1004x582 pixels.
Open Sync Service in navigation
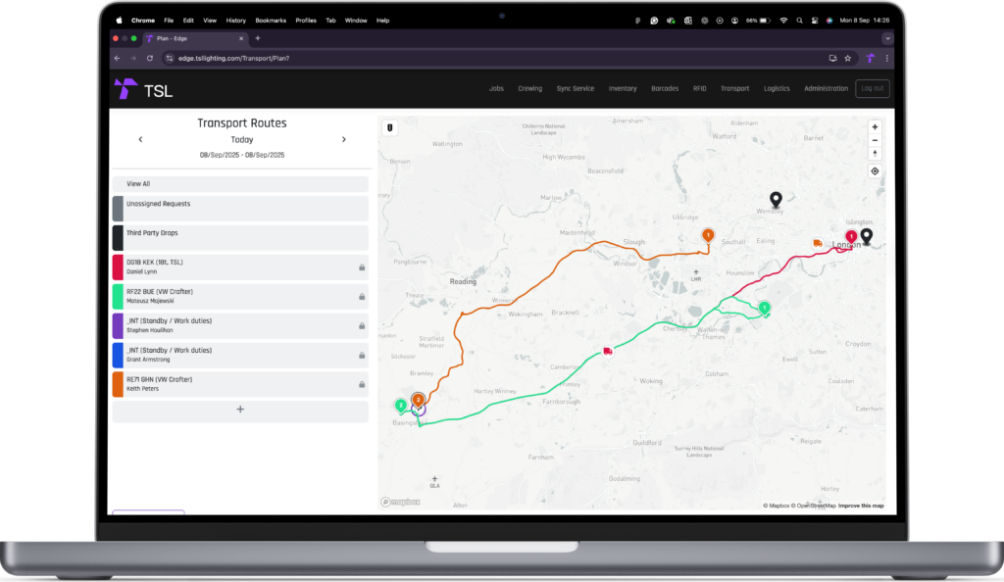(x=575, y=89)
